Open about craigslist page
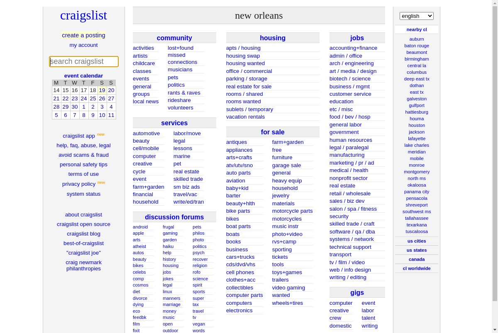Screen dimensions: 498x333 (83, 215)
